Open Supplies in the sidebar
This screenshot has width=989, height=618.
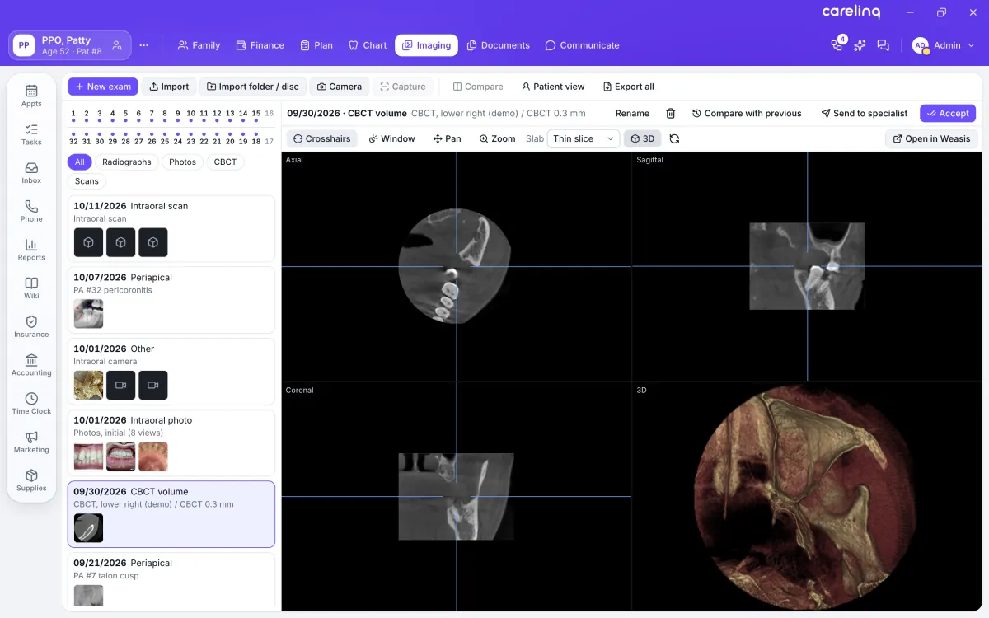coord(31,480)
